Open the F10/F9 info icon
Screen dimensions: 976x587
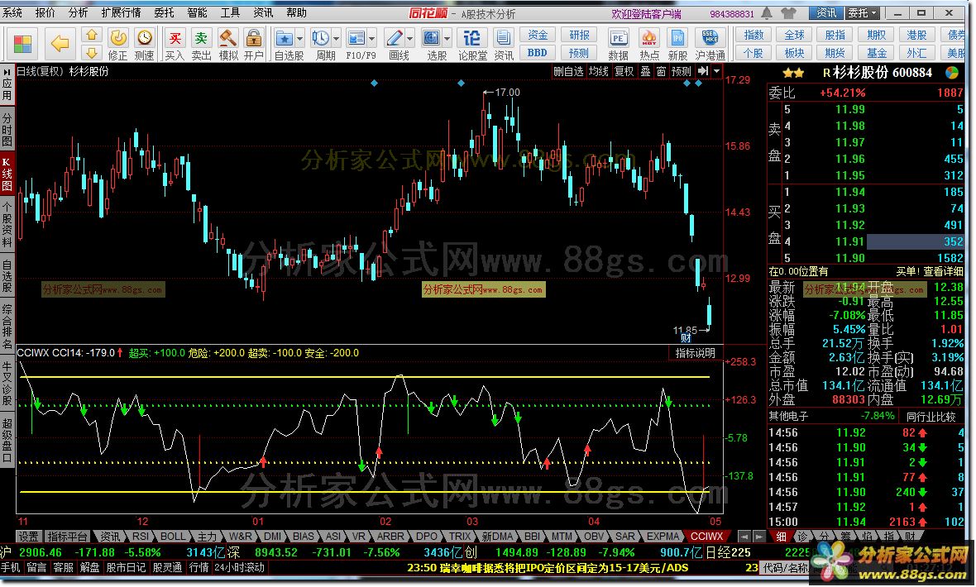click(356, 38)
